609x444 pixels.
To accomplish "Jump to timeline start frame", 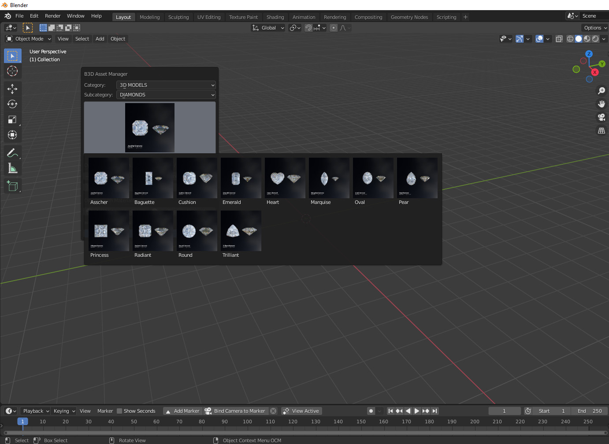I will click(390, 411).
